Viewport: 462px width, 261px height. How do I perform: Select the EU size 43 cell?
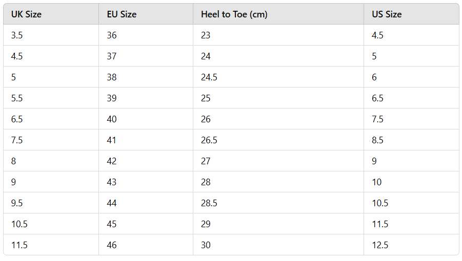click(x=112, y=182)
